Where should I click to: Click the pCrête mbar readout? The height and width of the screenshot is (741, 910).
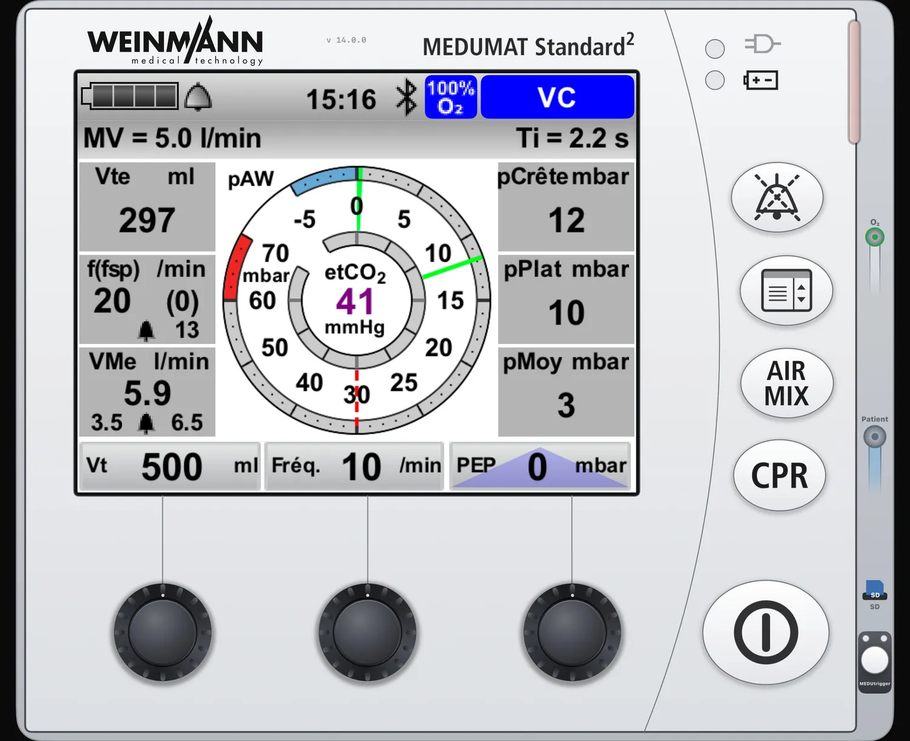click(566, 206)
